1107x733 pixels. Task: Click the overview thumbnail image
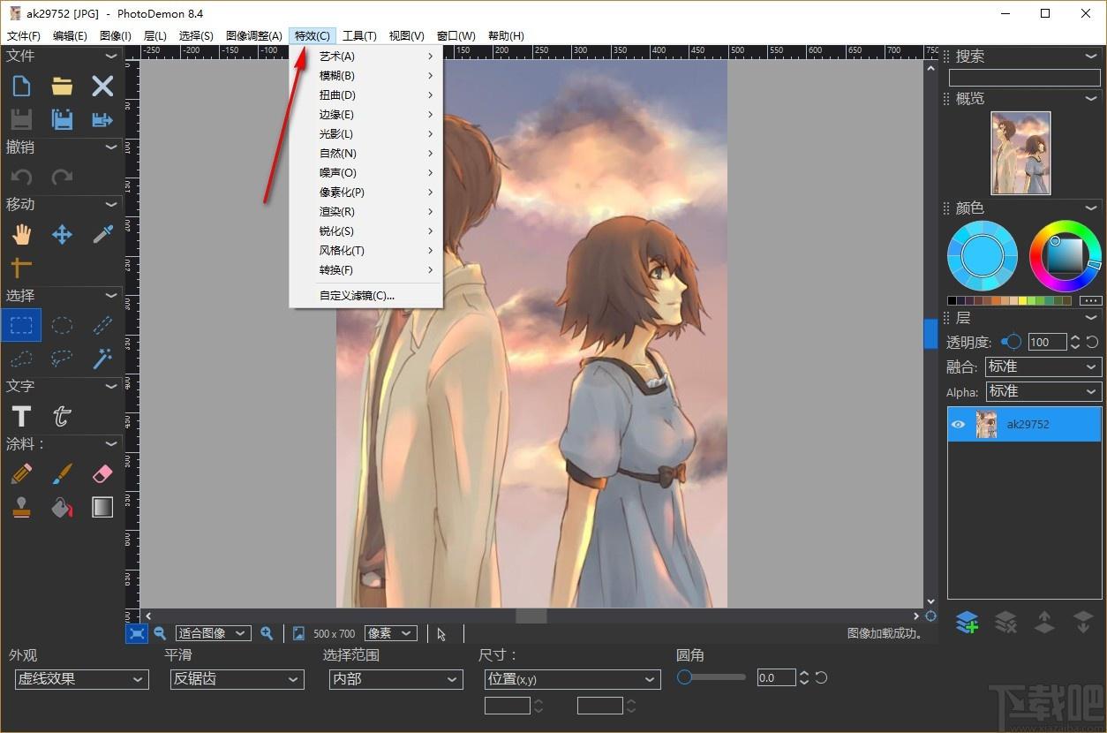pyautogui.click(x=1021, y=153)
